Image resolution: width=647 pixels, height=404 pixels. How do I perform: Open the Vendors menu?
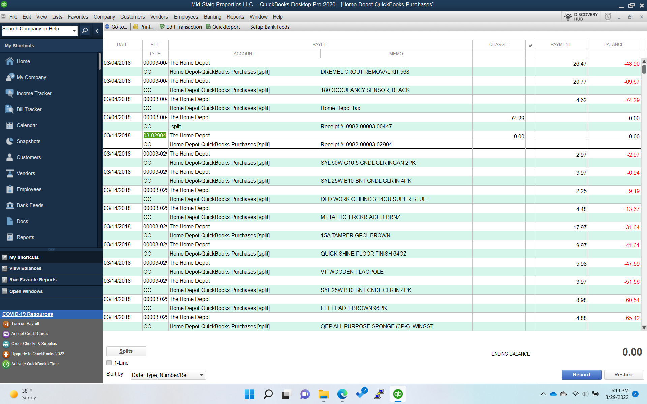159,17
